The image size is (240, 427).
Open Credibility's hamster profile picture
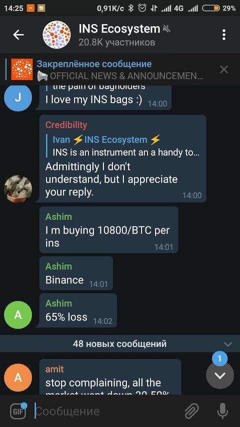click(x=18, y=189)
